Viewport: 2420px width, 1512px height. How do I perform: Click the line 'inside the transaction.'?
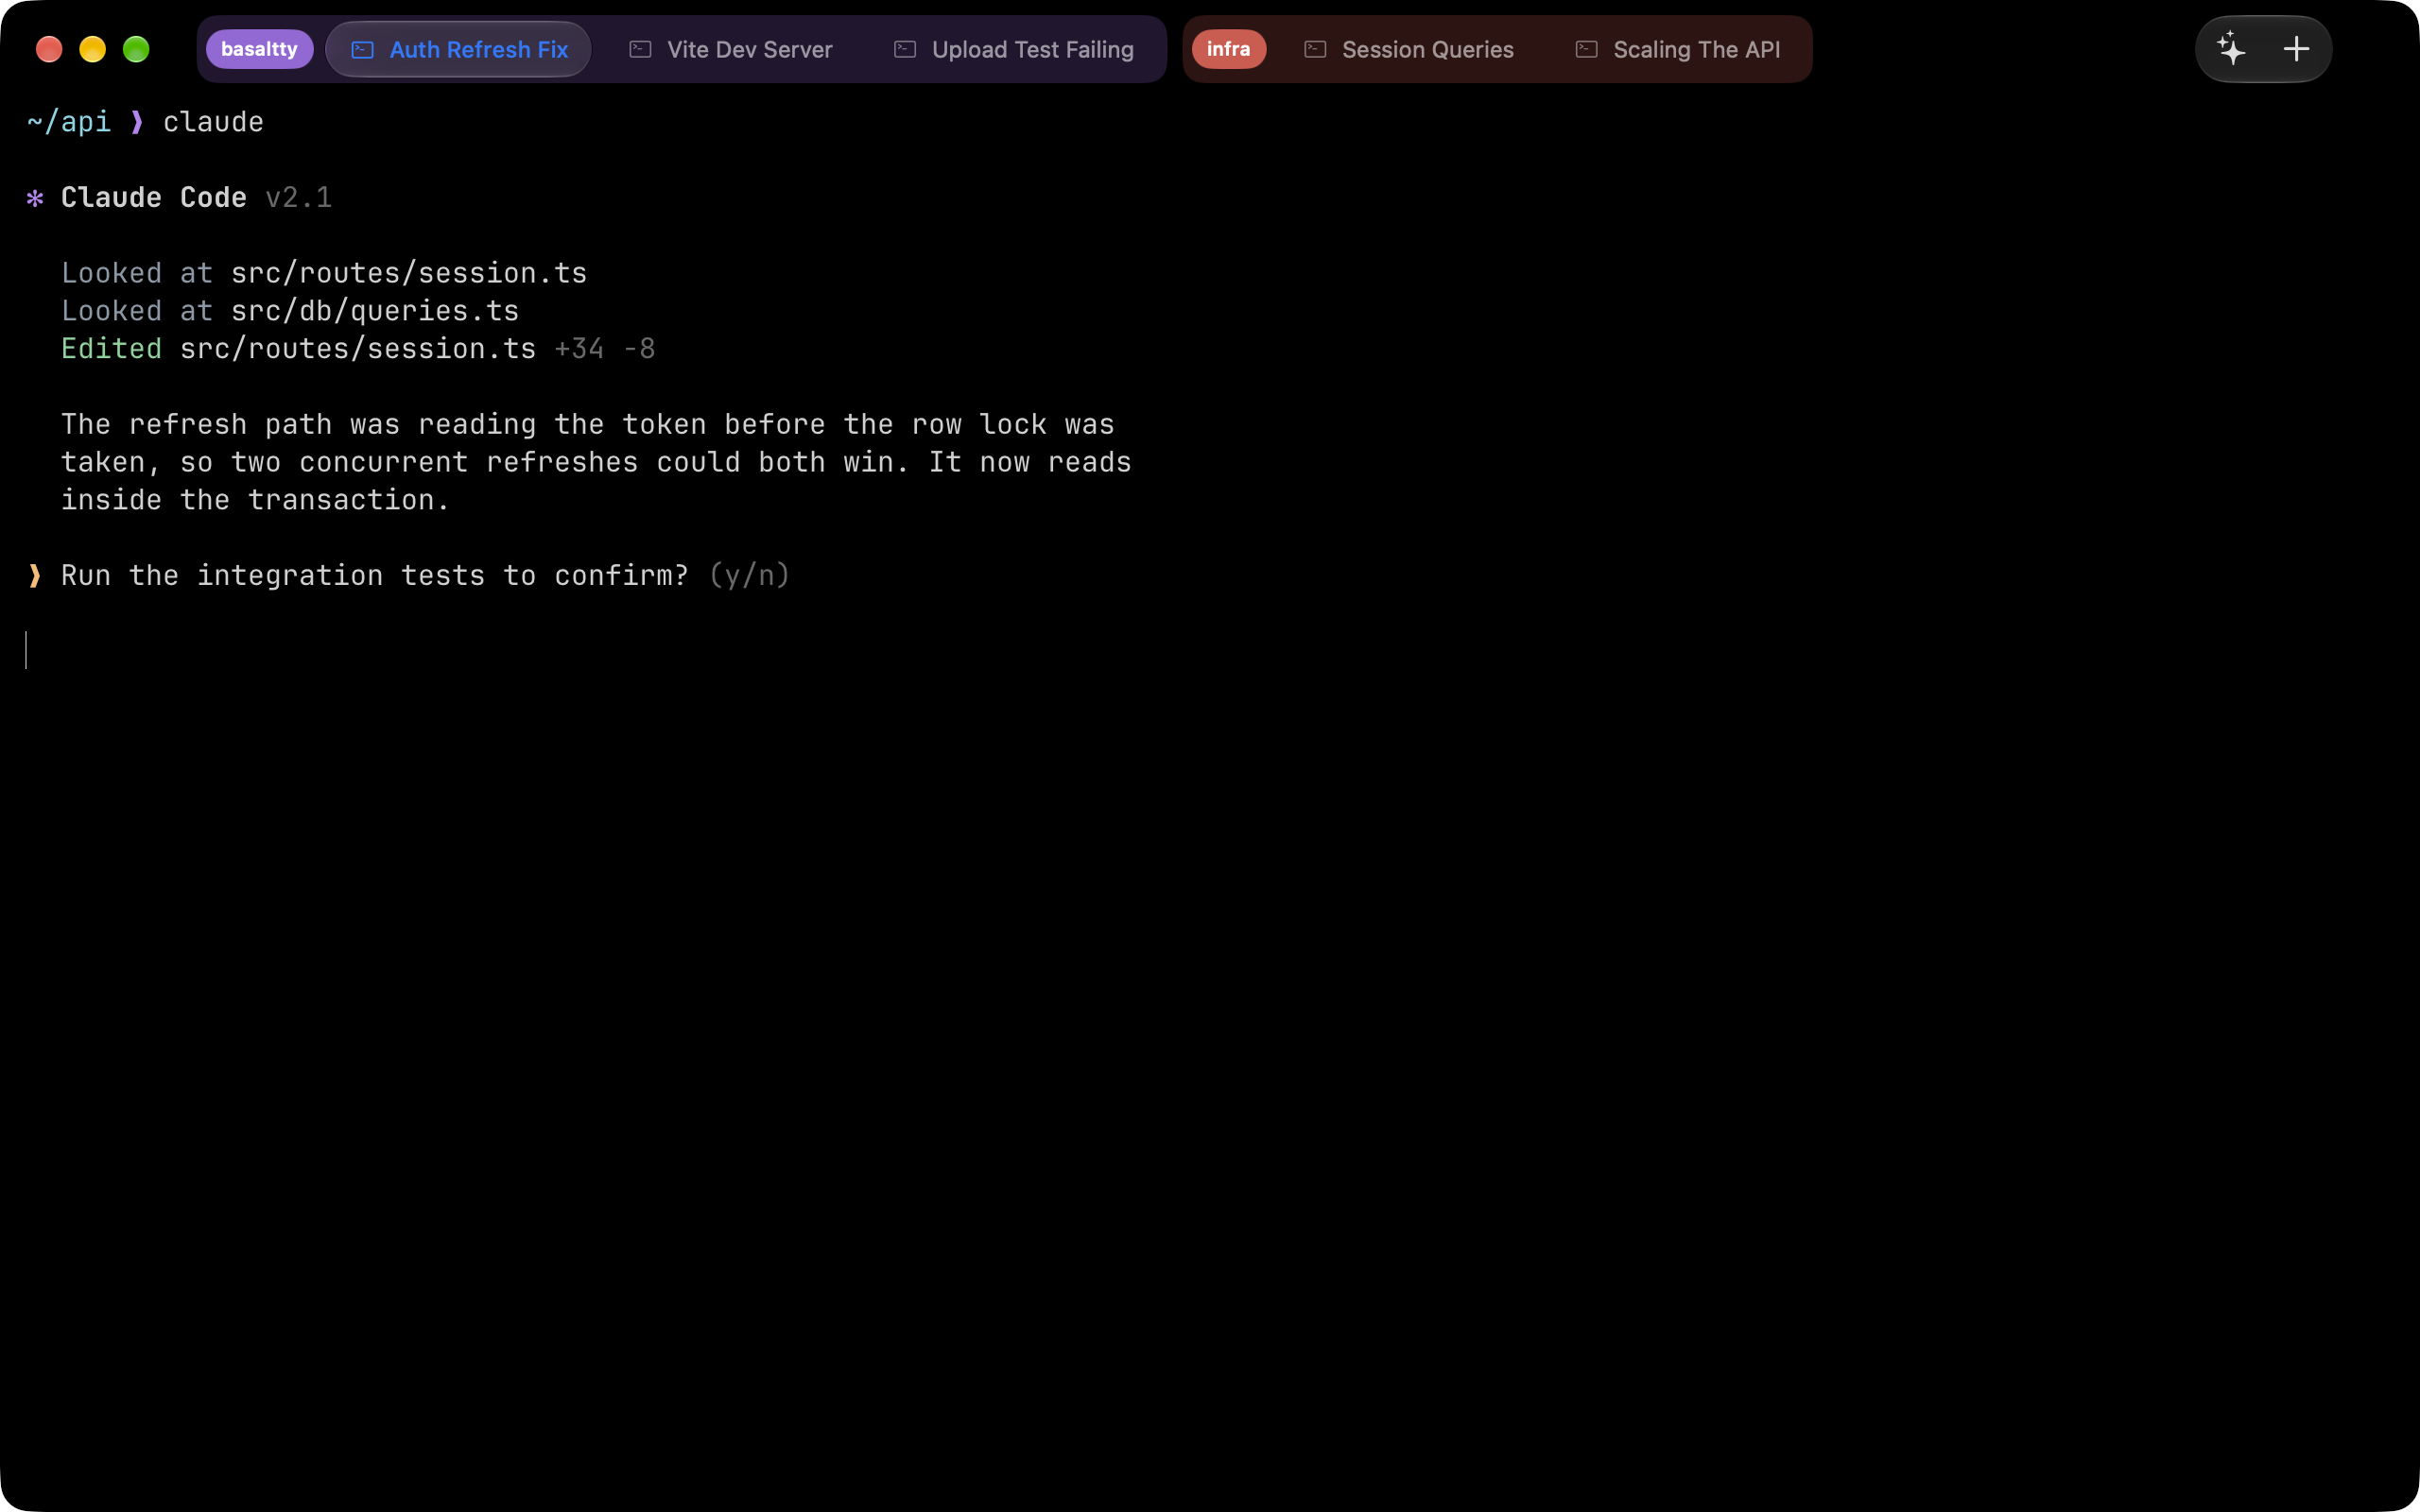255,500
